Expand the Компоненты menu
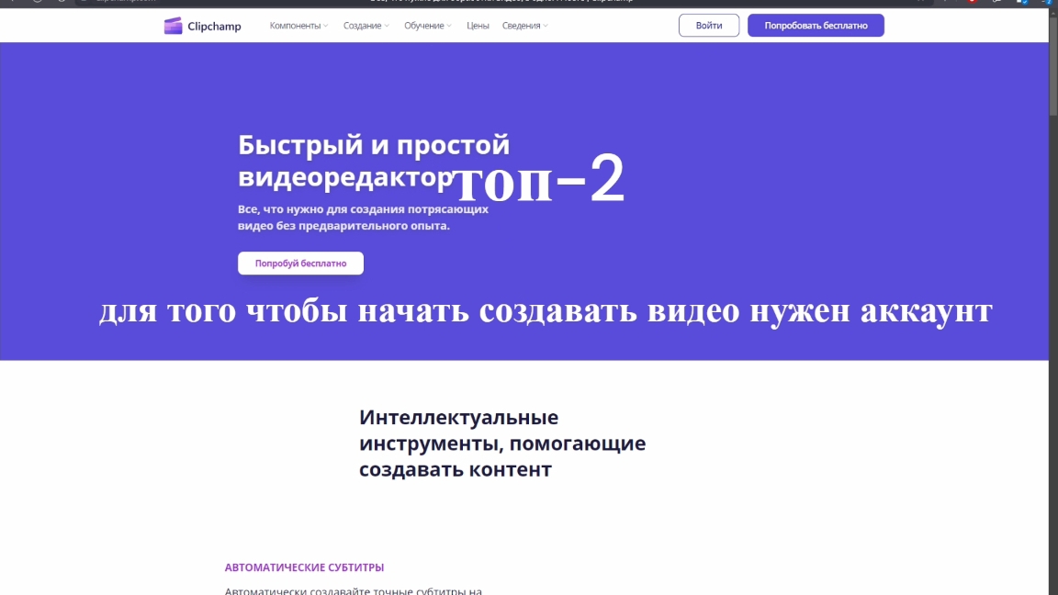 pos(298,26)
